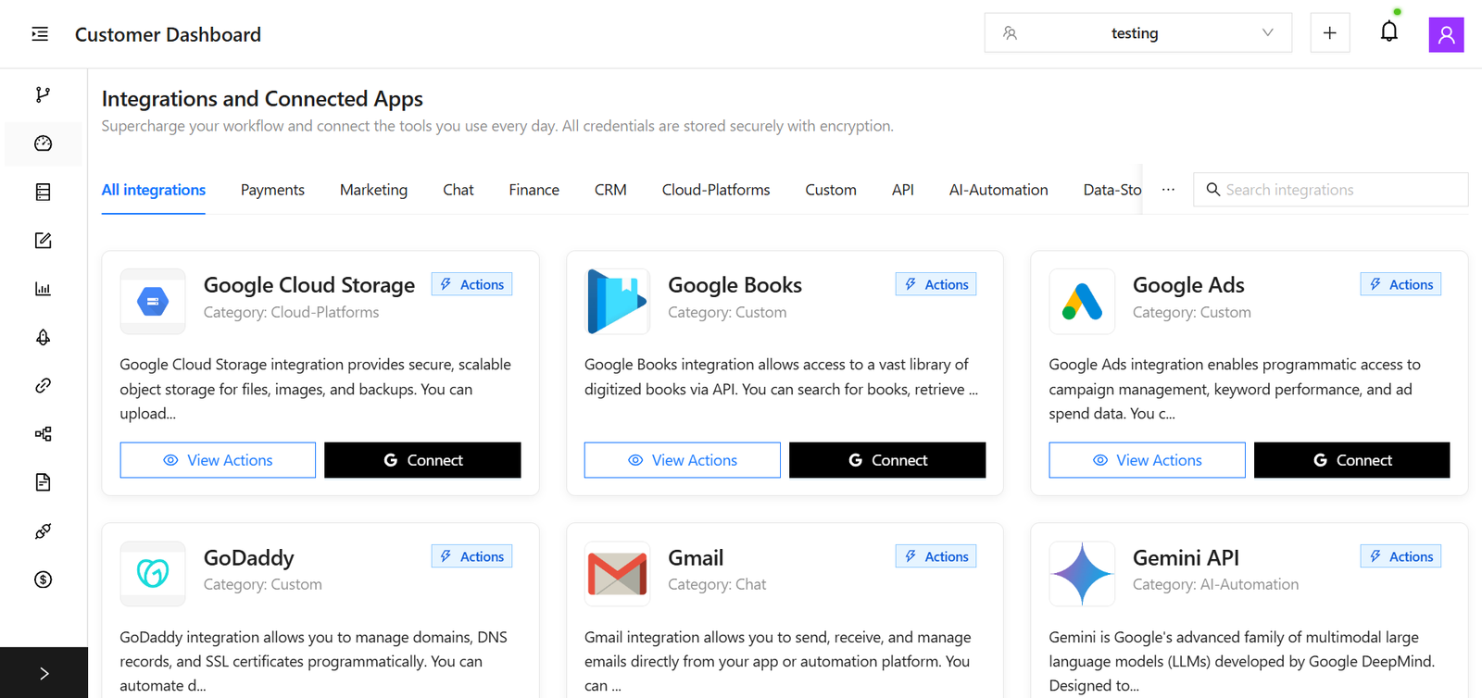Viewport: 1482px width, 698px height.
Task: Open the purple user profile avatar
Action: (x=1445, y=34)
